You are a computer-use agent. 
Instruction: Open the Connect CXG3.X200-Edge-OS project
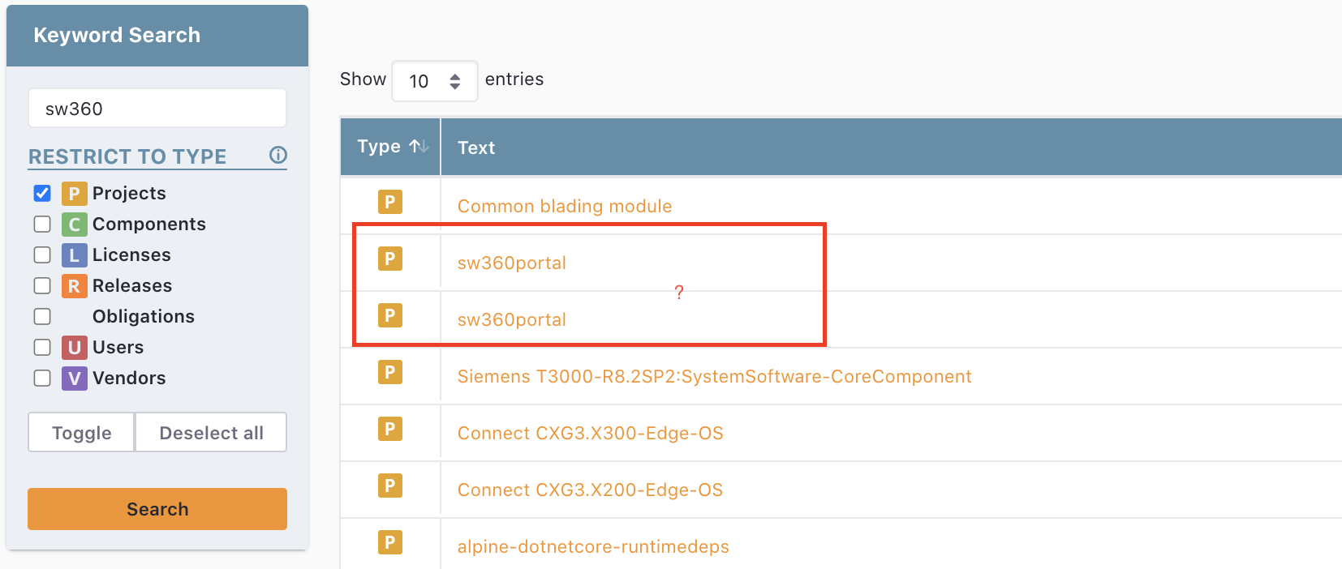click(x=590, y=490)
